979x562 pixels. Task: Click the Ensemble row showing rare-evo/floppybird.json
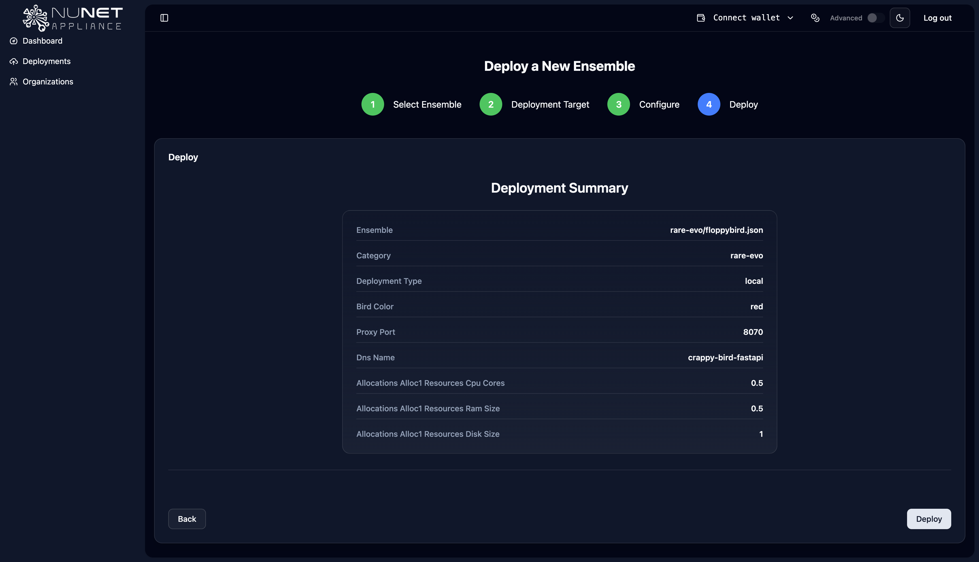[559, 230]
